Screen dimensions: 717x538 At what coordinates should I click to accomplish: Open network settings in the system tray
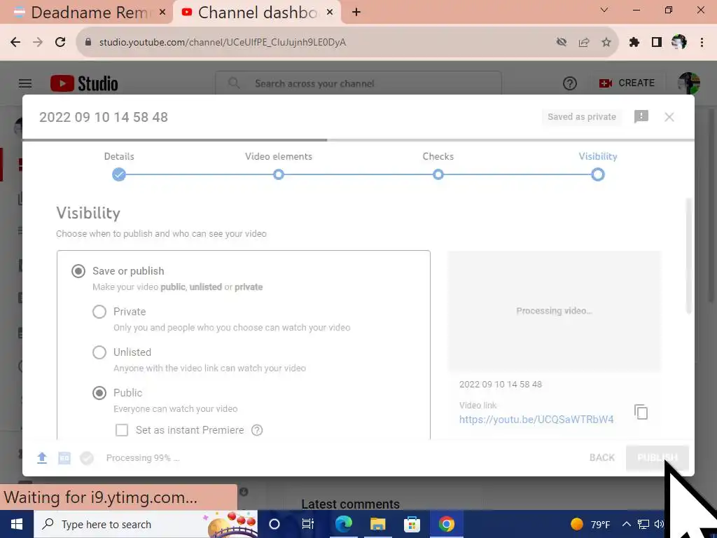[x=643, y=524]
